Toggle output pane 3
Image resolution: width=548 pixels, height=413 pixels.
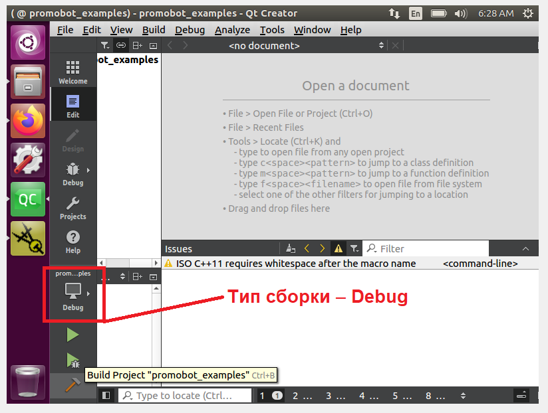(x=335, y=396)
